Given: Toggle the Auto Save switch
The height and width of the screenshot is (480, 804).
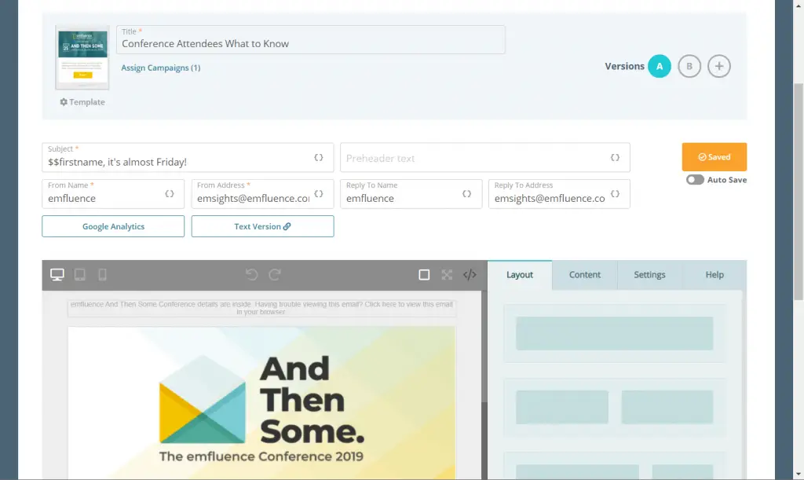Looking at the screenshot, I should (x=696, y=179).
